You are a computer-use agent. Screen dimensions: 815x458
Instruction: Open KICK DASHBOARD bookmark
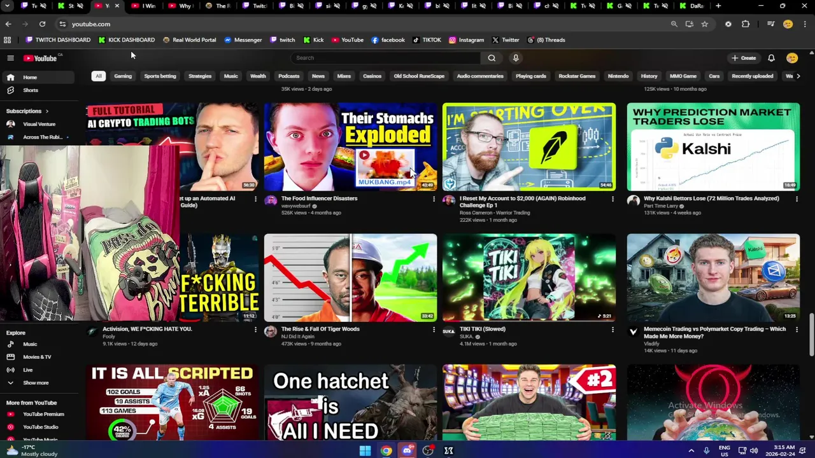click(x=127, y=40)
